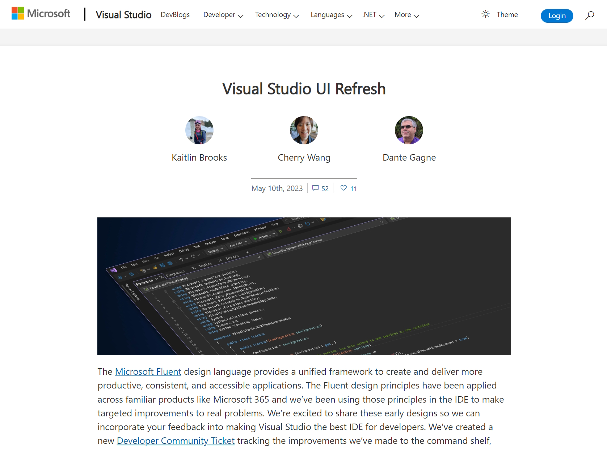
Task: Select DevBlogs in the navigation bar
Action: click(175, 14)
